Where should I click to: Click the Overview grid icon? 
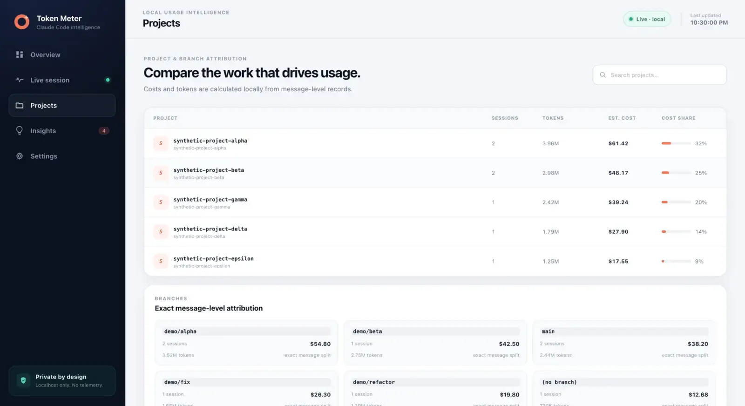(x=20, y=54)
